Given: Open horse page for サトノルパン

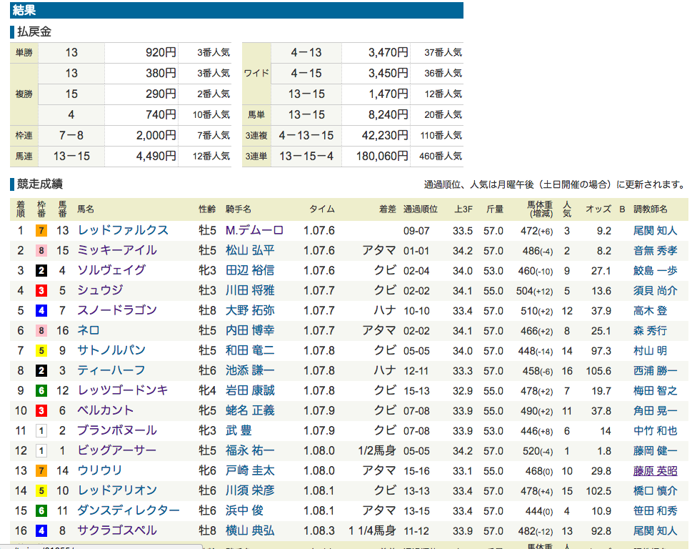Looking at the screenshot, I should tap(111, 350).
